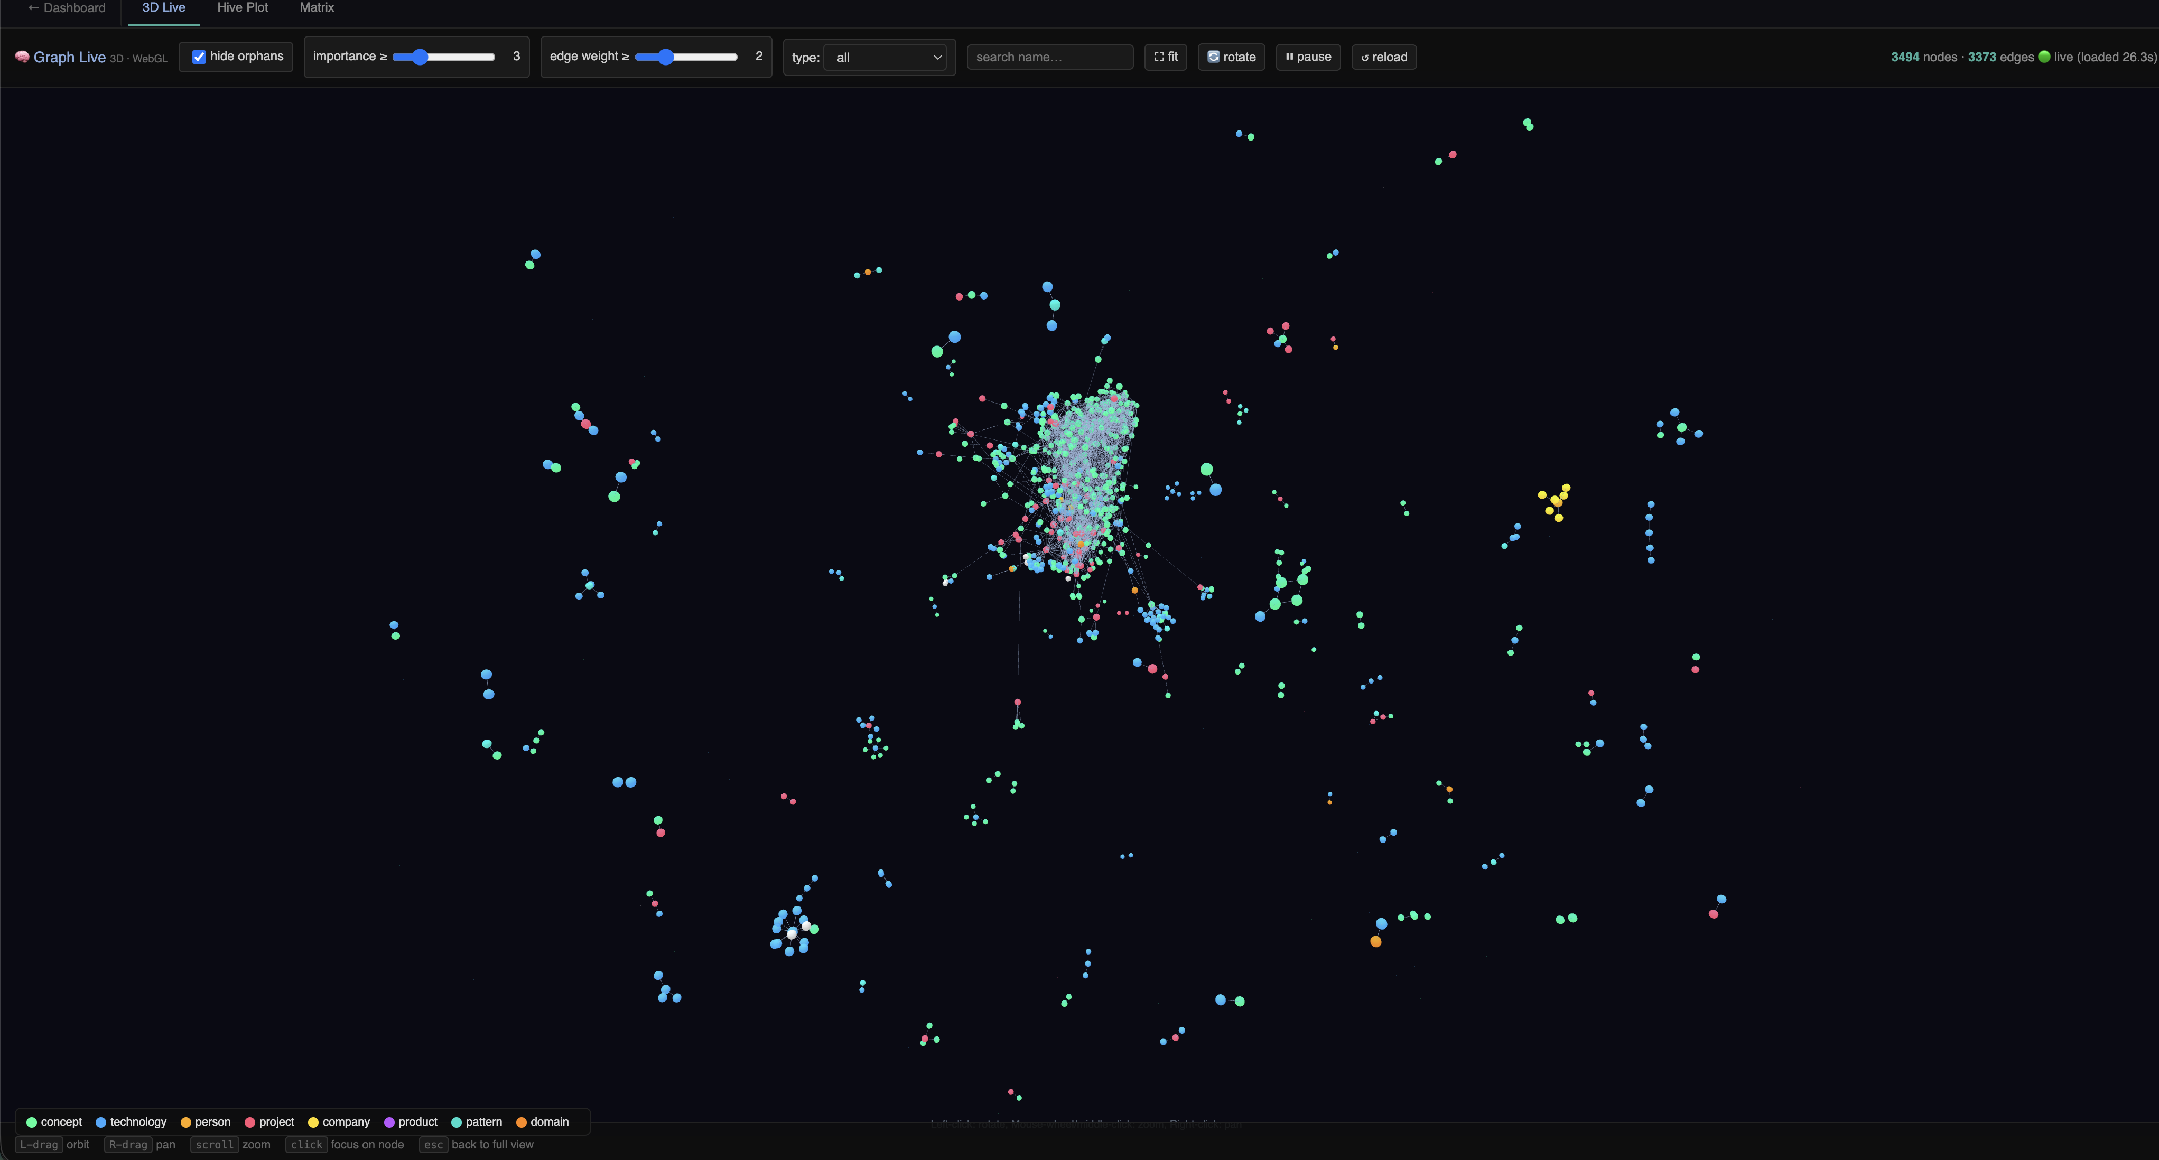
Task: Adjust the edge weight threshold slider
Action: pyautogui.click(x=686, y=57)
